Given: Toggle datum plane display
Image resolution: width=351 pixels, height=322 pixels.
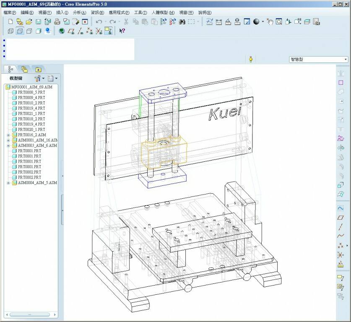Looking at the screenshot, I should tap(71, 31).
